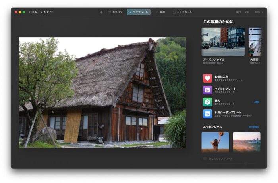Switch to the 編集 (Edit) tab
278x183 pixels.
point(160,12)
